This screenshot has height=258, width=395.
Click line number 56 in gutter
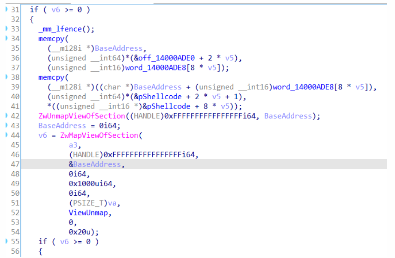pos(15,251)
